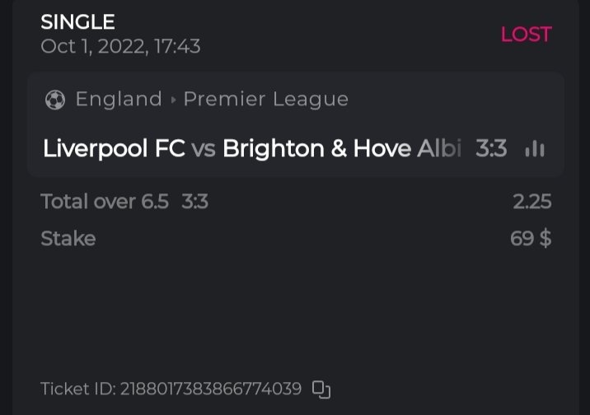Copy the ticket ID using copy icon

tap(321, 389)
